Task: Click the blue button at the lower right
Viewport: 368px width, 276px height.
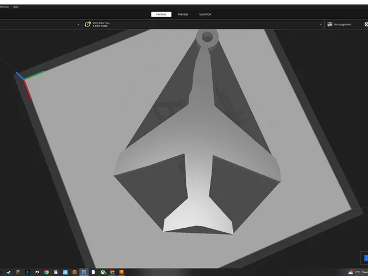Action: pos(366,258)
